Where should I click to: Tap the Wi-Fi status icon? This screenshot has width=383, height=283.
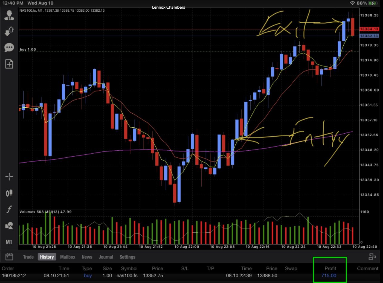point(353,3)
